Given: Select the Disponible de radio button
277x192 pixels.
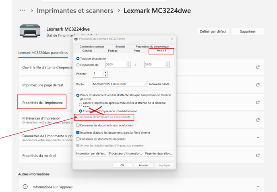Looking at the screenshot, I should (x=78, y=65).
